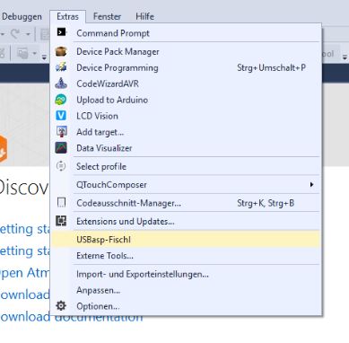
Task: Choose Device Pack Manager
Action: 186,51
